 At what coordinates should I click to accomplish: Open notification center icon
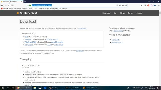click(x=158, y=88)
